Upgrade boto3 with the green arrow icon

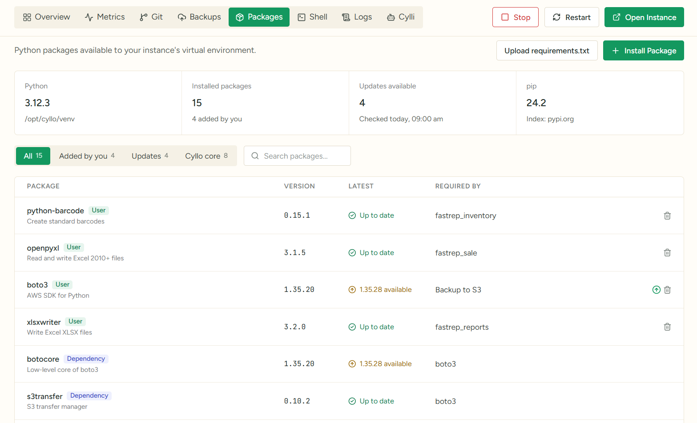coord(656,290)
